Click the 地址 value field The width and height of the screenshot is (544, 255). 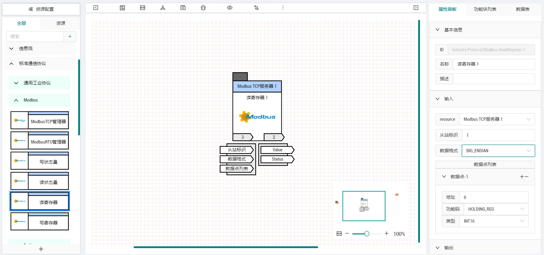(x=494, y=197)
